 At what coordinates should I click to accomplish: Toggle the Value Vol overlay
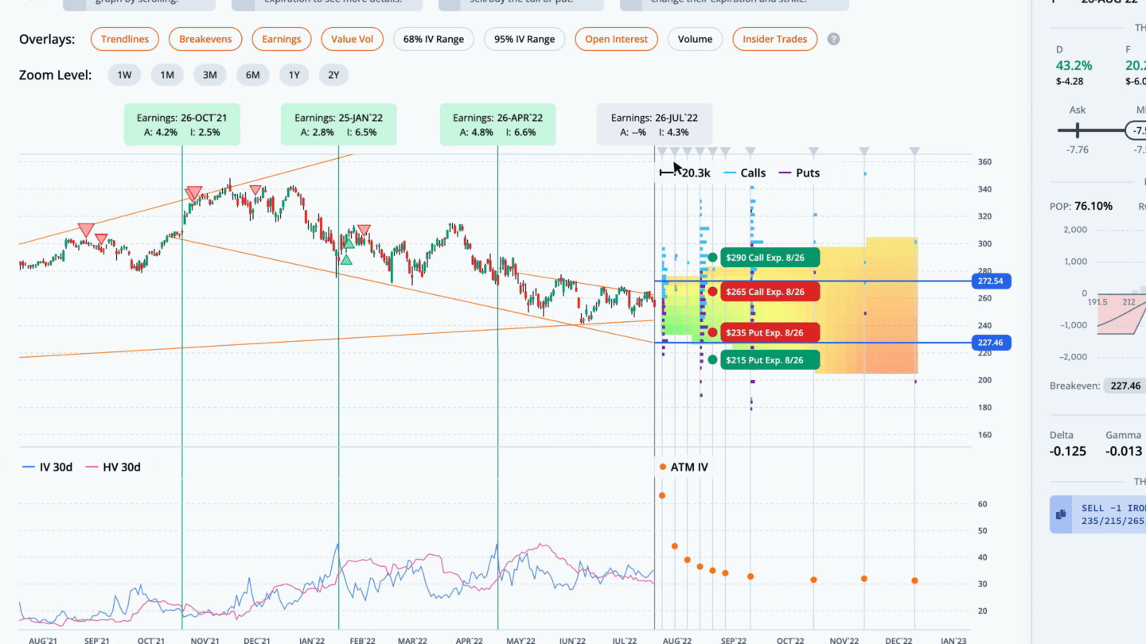click(353, 39)
